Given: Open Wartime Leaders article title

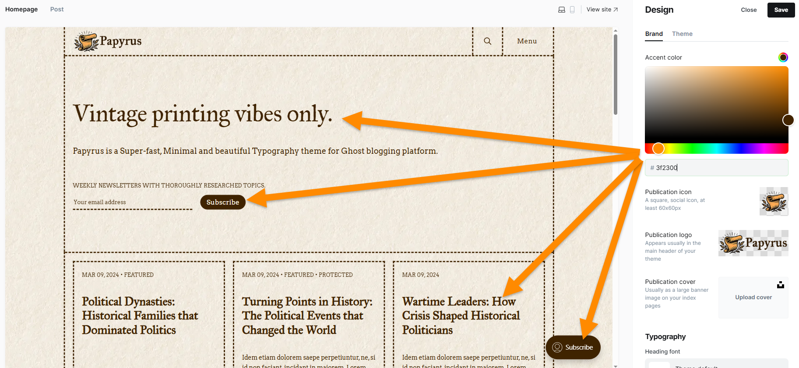Looking at the screenshot, I should (461, 315).
